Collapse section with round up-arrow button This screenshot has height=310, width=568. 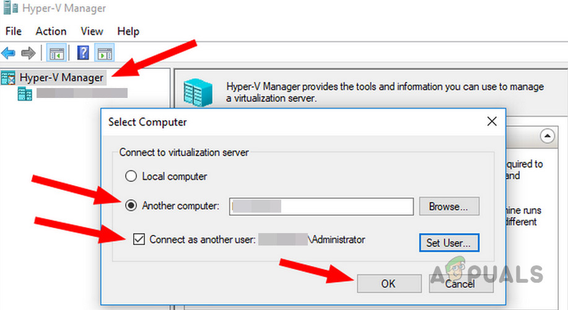click(x=548, y=136)
